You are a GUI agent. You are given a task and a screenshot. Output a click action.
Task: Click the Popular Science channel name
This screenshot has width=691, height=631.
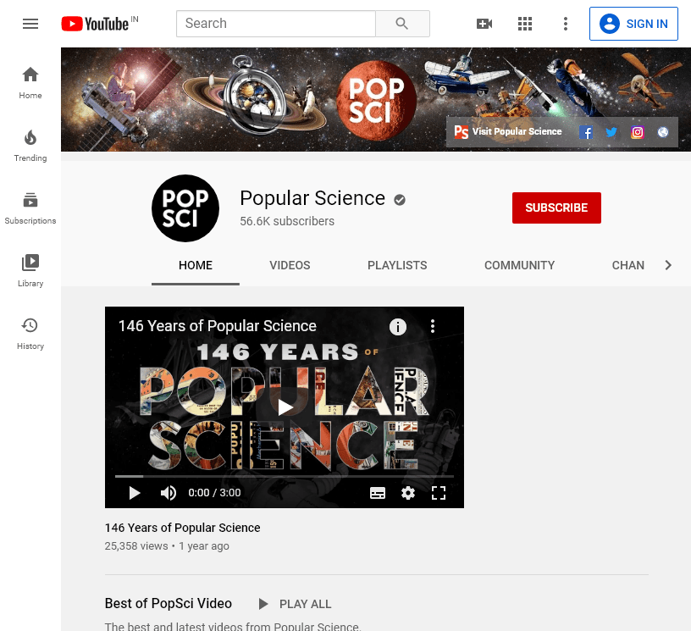[x=312, y=198]
